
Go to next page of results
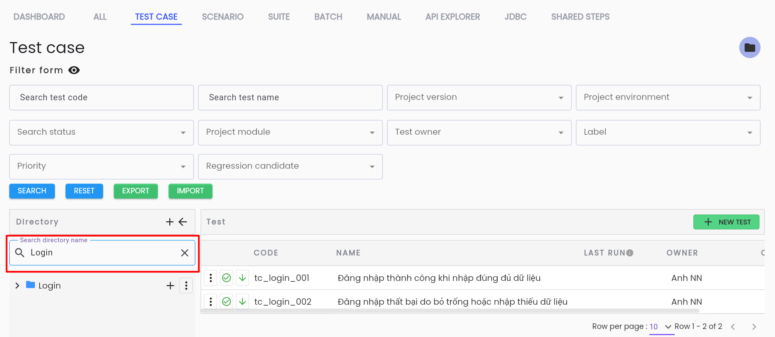click(x=754, y=327)
